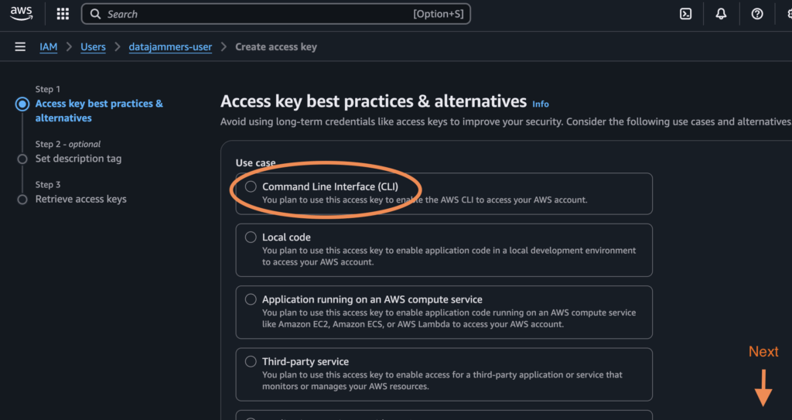
Task: Choose Application running on AWS compute service
Action: pos(251,299)
